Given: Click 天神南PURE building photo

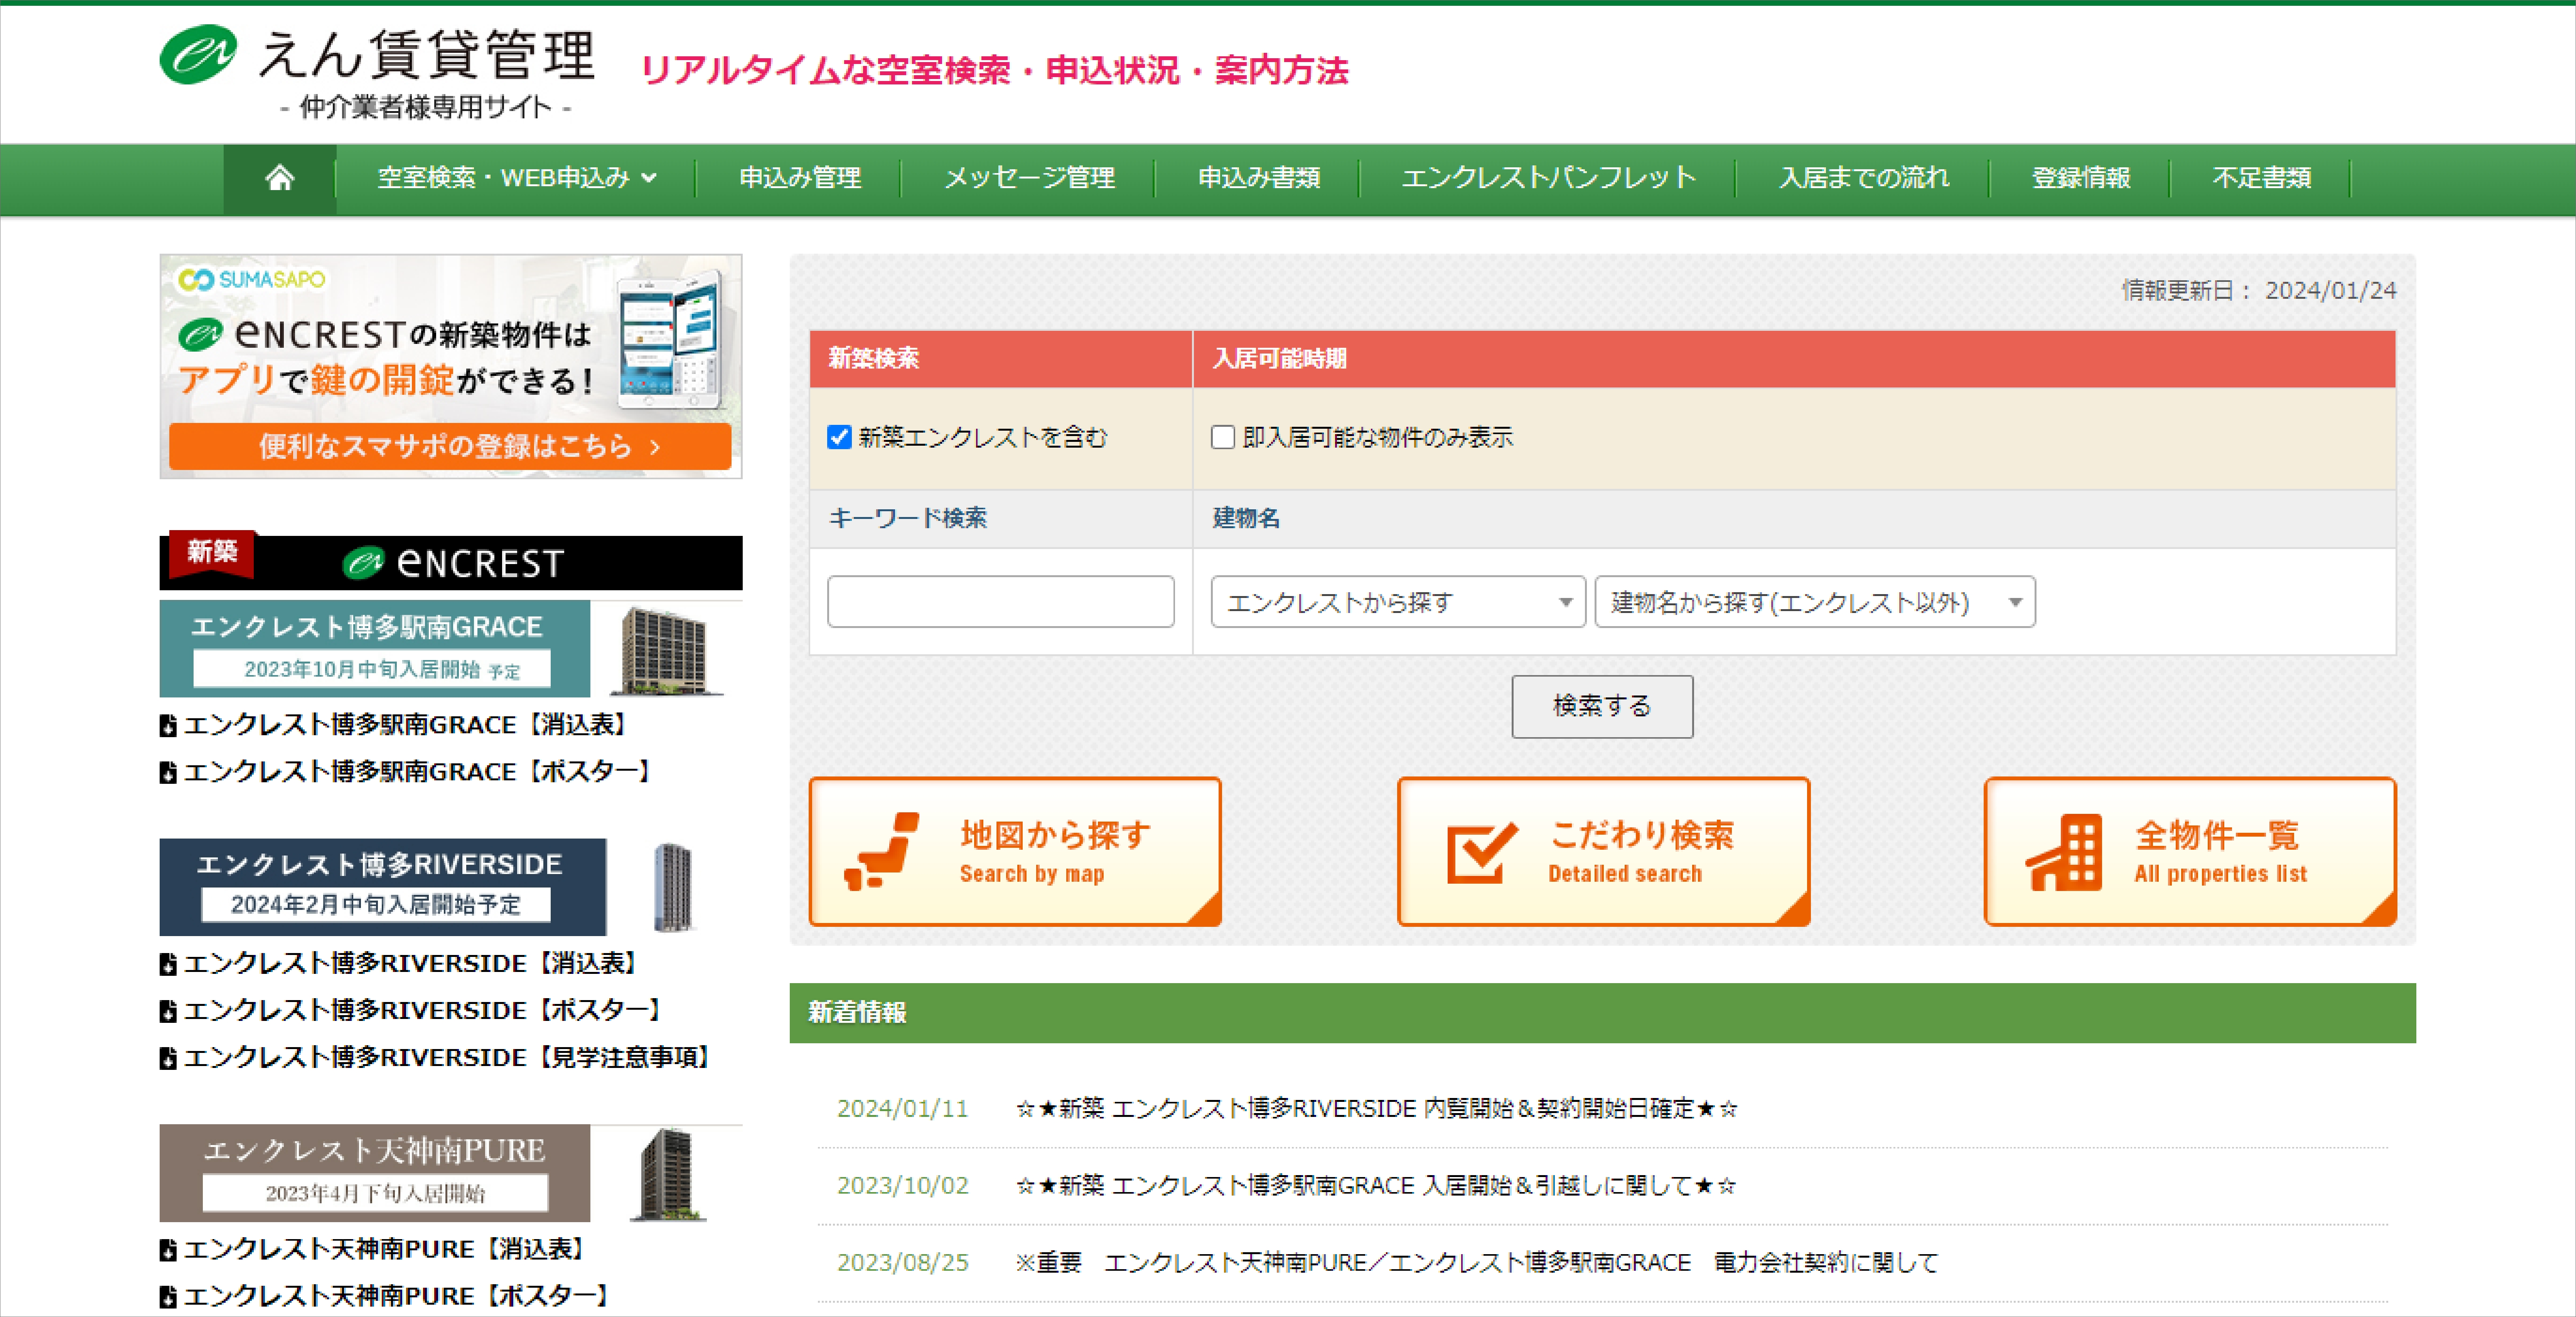Looking at the screenshot, I should click(668, 1174).
